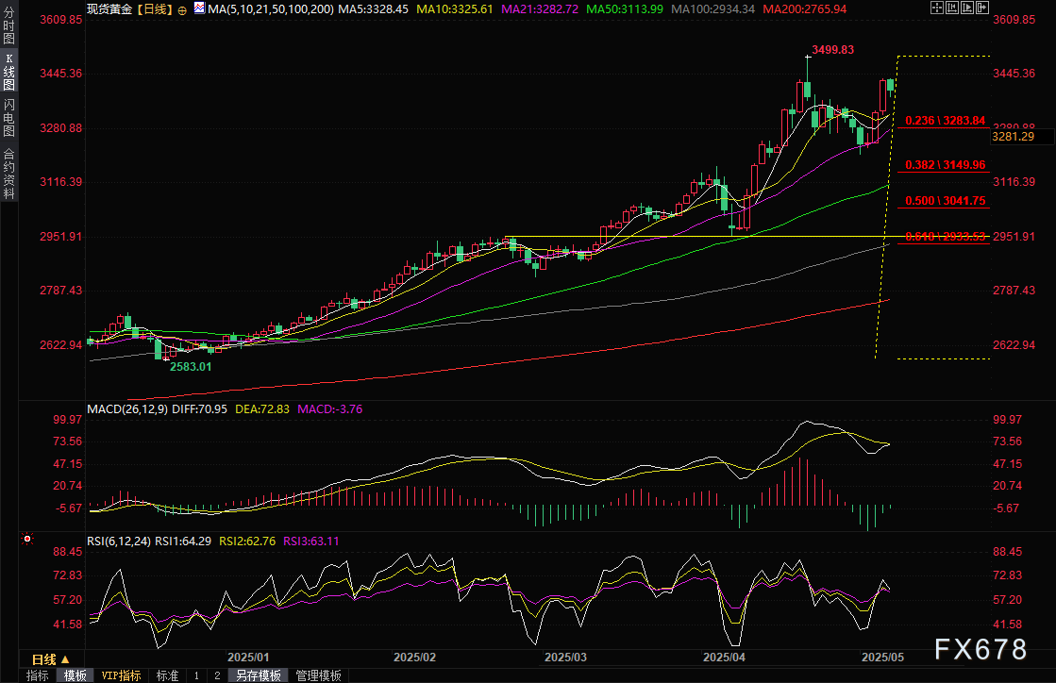Expand the 日线 period selector arrow
The width and height of the screenshot is (1056, 683).
(64, 659)
